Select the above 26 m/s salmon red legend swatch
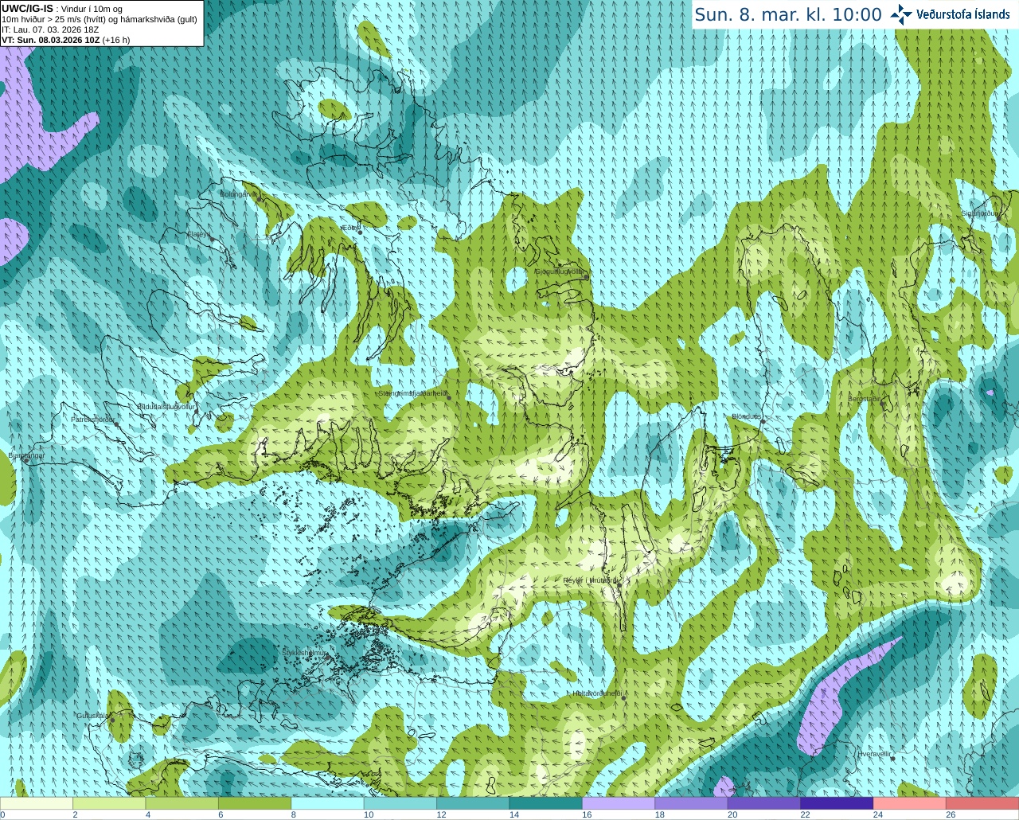 tap(982, 803)
